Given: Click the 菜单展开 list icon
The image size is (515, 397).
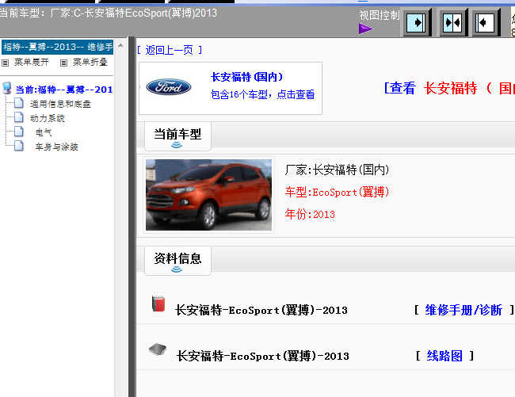Looking at the screenshot, I should coord(6,63).
